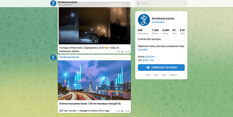Open the night sky video thumbnail
The height and width of the screenshot is (117, 233).
(94, 26)
